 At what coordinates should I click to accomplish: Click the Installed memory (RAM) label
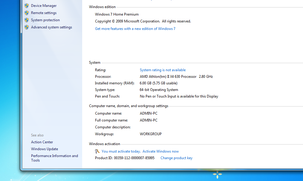pyautogui.click(x=114, y=83)
